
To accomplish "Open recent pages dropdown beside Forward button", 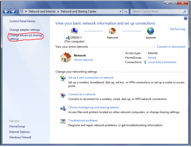I will (x=17, y=12).
